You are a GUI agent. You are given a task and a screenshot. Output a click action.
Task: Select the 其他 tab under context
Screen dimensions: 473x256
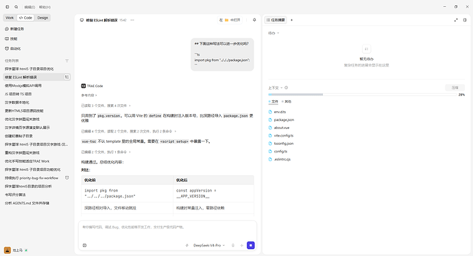coord(287,102)
